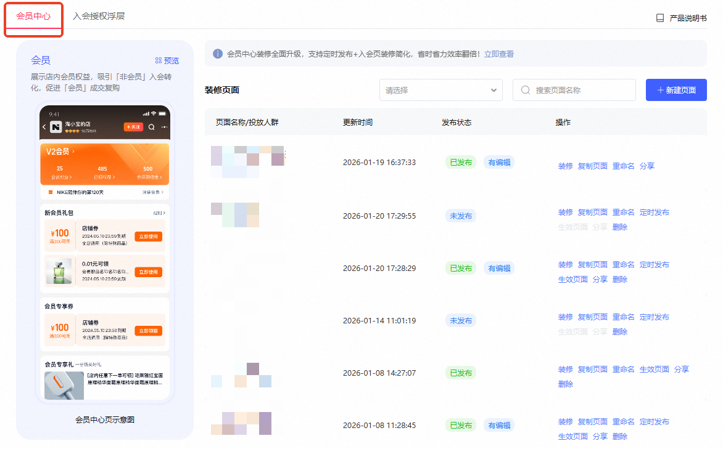
Task: Click 删除 for the 17:29:55 row
Action: click(x=620, y=227)
